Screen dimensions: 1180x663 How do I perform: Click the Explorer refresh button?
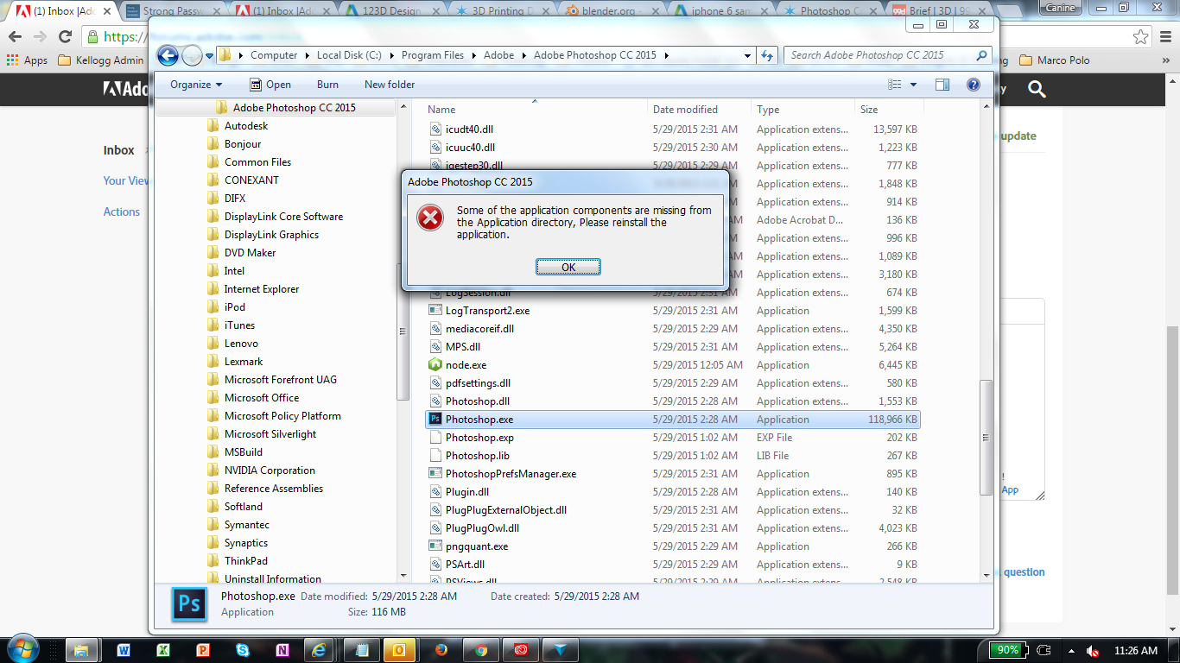click(767, 55)
